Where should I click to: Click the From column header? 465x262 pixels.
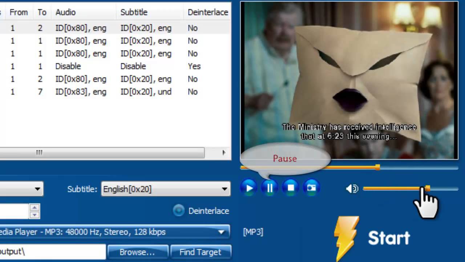[19, 12]
